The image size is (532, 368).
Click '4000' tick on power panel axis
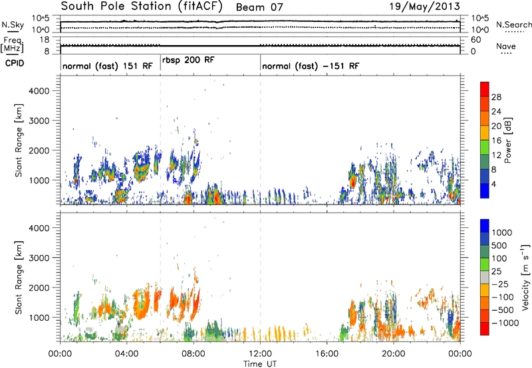click(39, 91)
